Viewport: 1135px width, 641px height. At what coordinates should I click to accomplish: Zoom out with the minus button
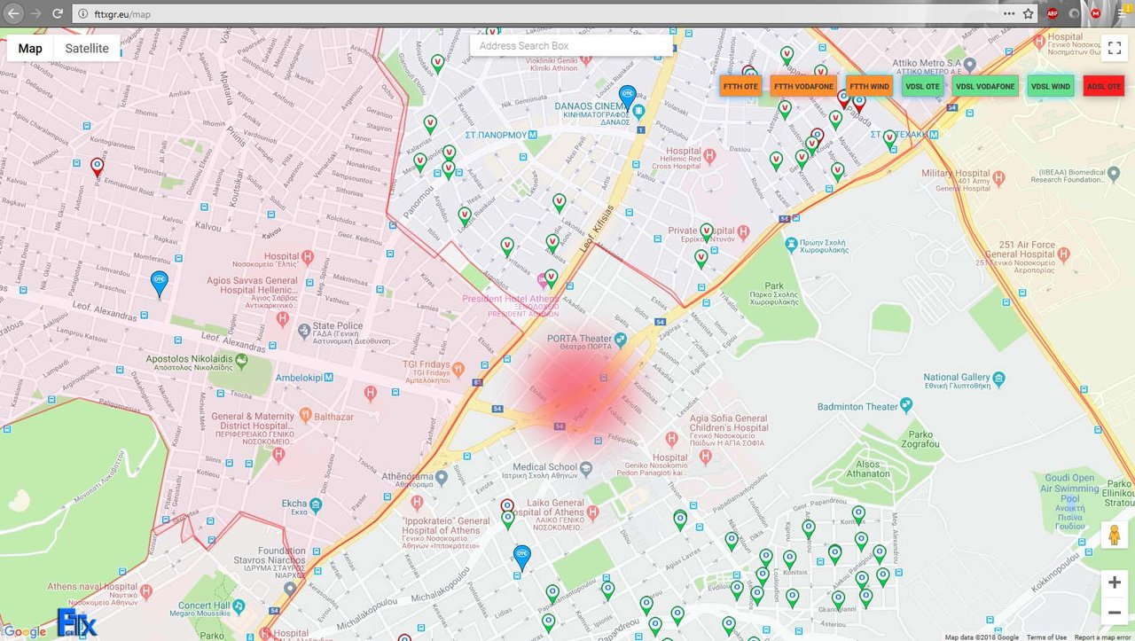click(x=1115, y=612)
